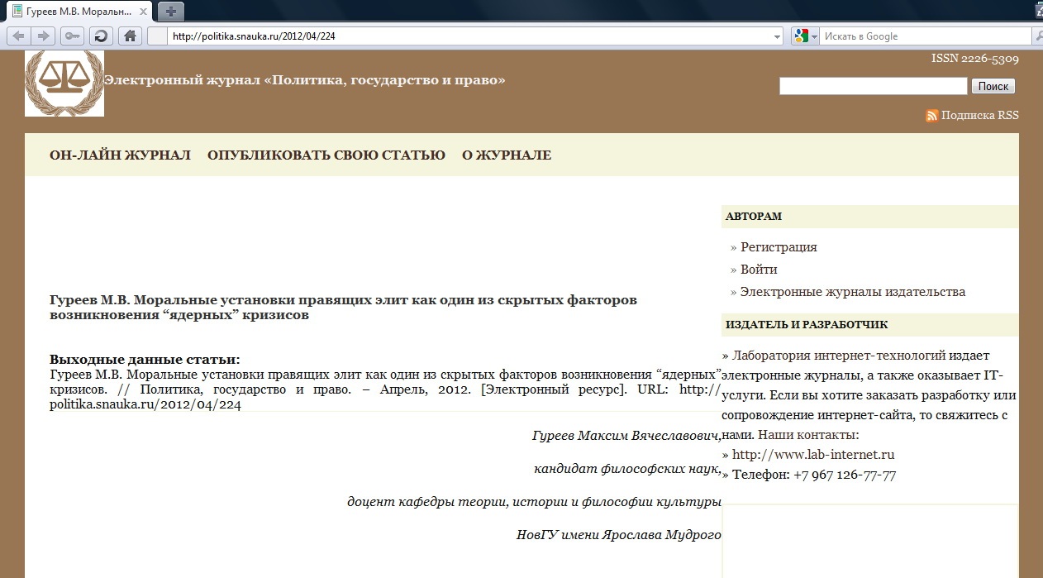This screenshot has width=1043, height=578.
Task: Open a new tab with plus button
Action: point(171,11)
